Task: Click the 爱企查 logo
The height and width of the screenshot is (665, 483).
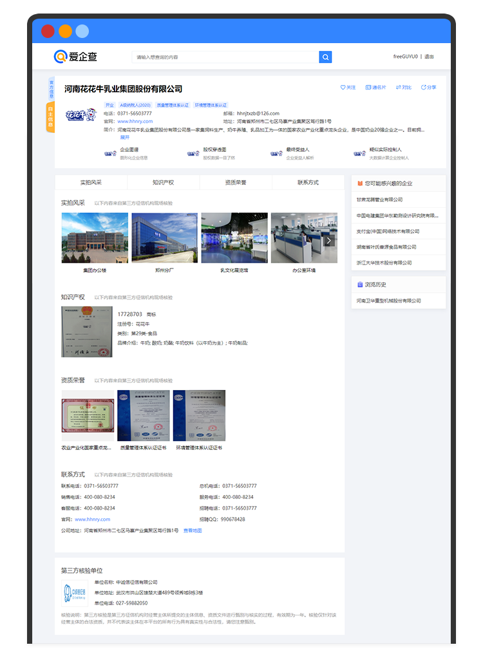Action: [75, 57]
